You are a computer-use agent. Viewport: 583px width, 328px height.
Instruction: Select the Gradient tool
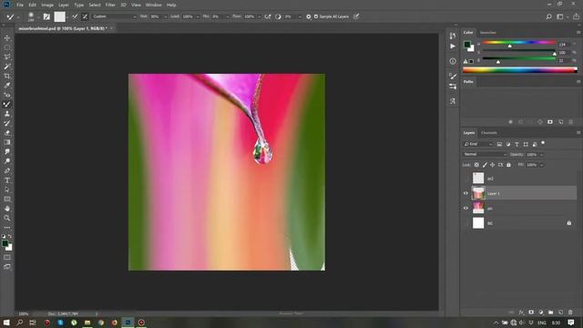tap(7, 142)
